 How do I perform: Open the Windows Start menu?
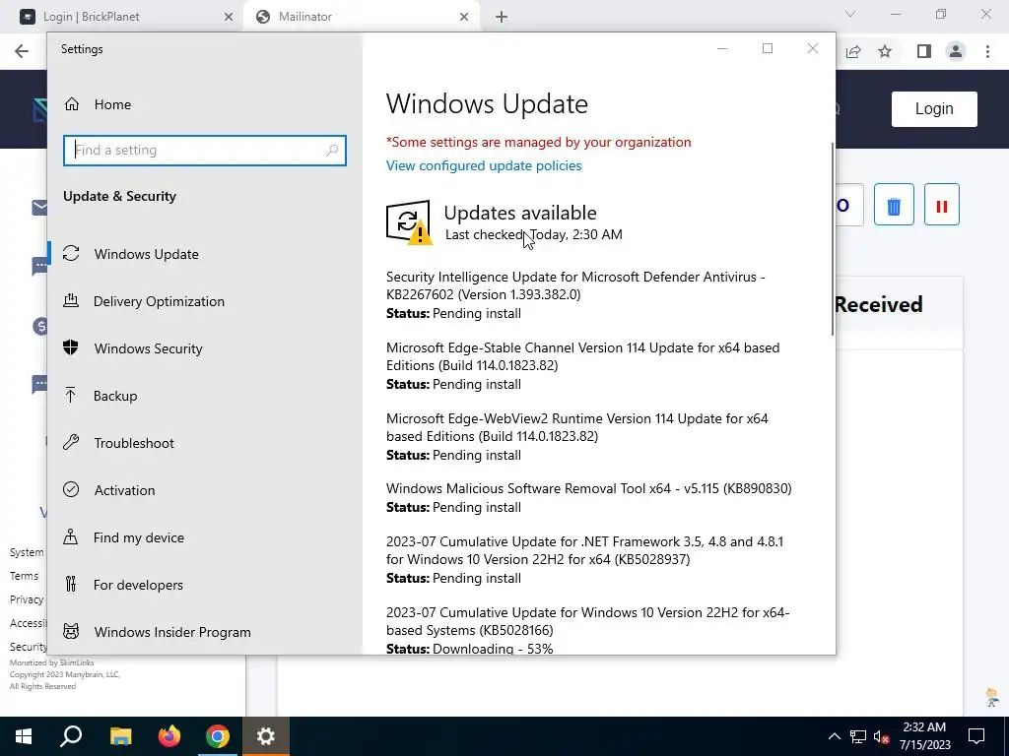click(24, 736)
